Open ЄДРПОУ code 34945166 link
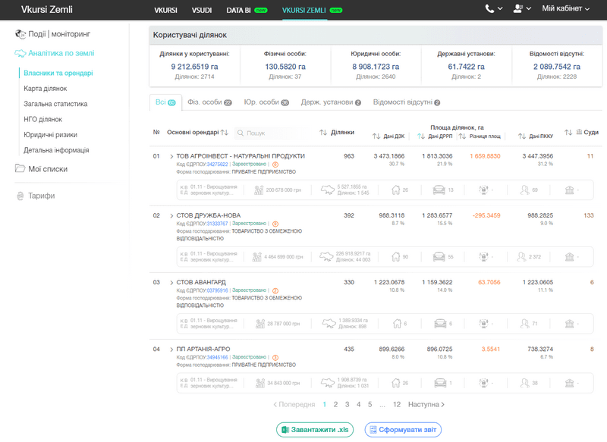This screenshot has width=607, height=442. point(218,357)
